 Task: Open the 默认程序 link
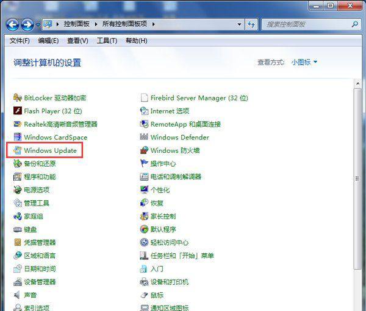[x=163, y=229]
